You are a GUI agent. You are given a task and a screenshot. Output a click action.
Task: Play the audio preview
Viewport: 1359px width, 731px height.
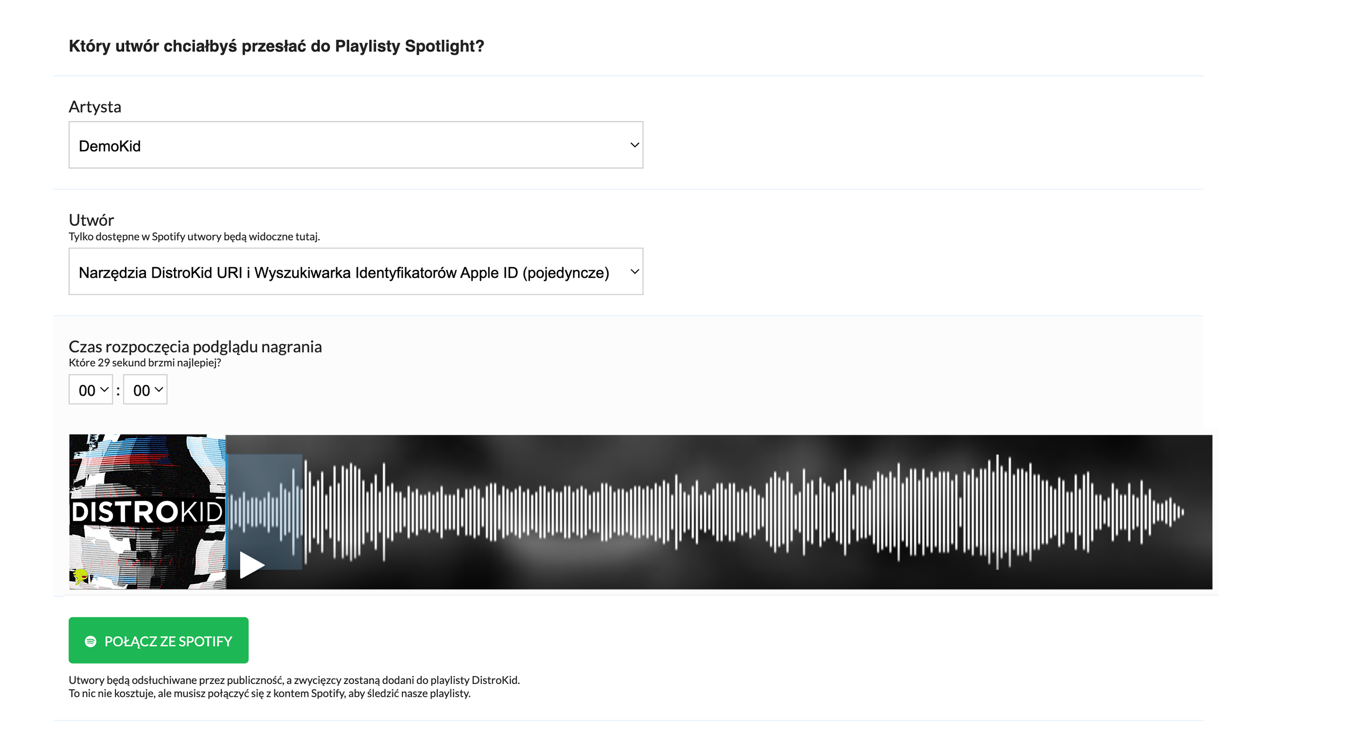click(252, 565)
